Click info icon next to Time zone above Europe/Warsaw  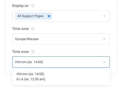coord(33,29)
